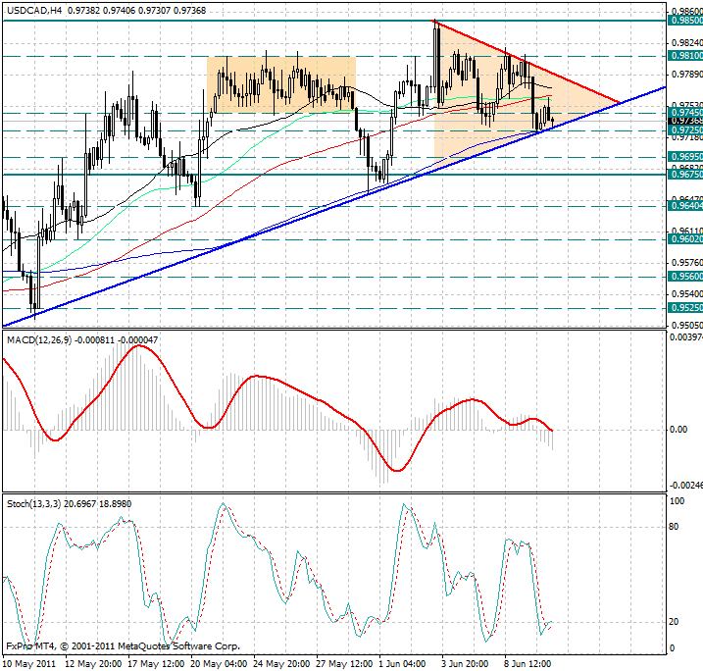Click the Stochastic 80 level scale label

pos(676,527)
